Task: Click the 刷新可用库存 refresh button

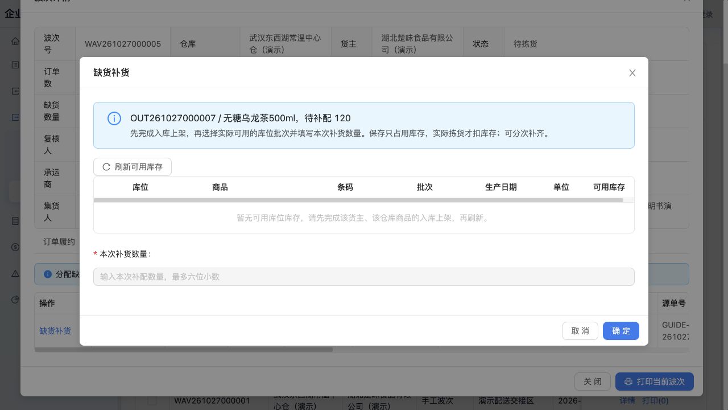Action: pyautogui.click(x=133, y=167)
